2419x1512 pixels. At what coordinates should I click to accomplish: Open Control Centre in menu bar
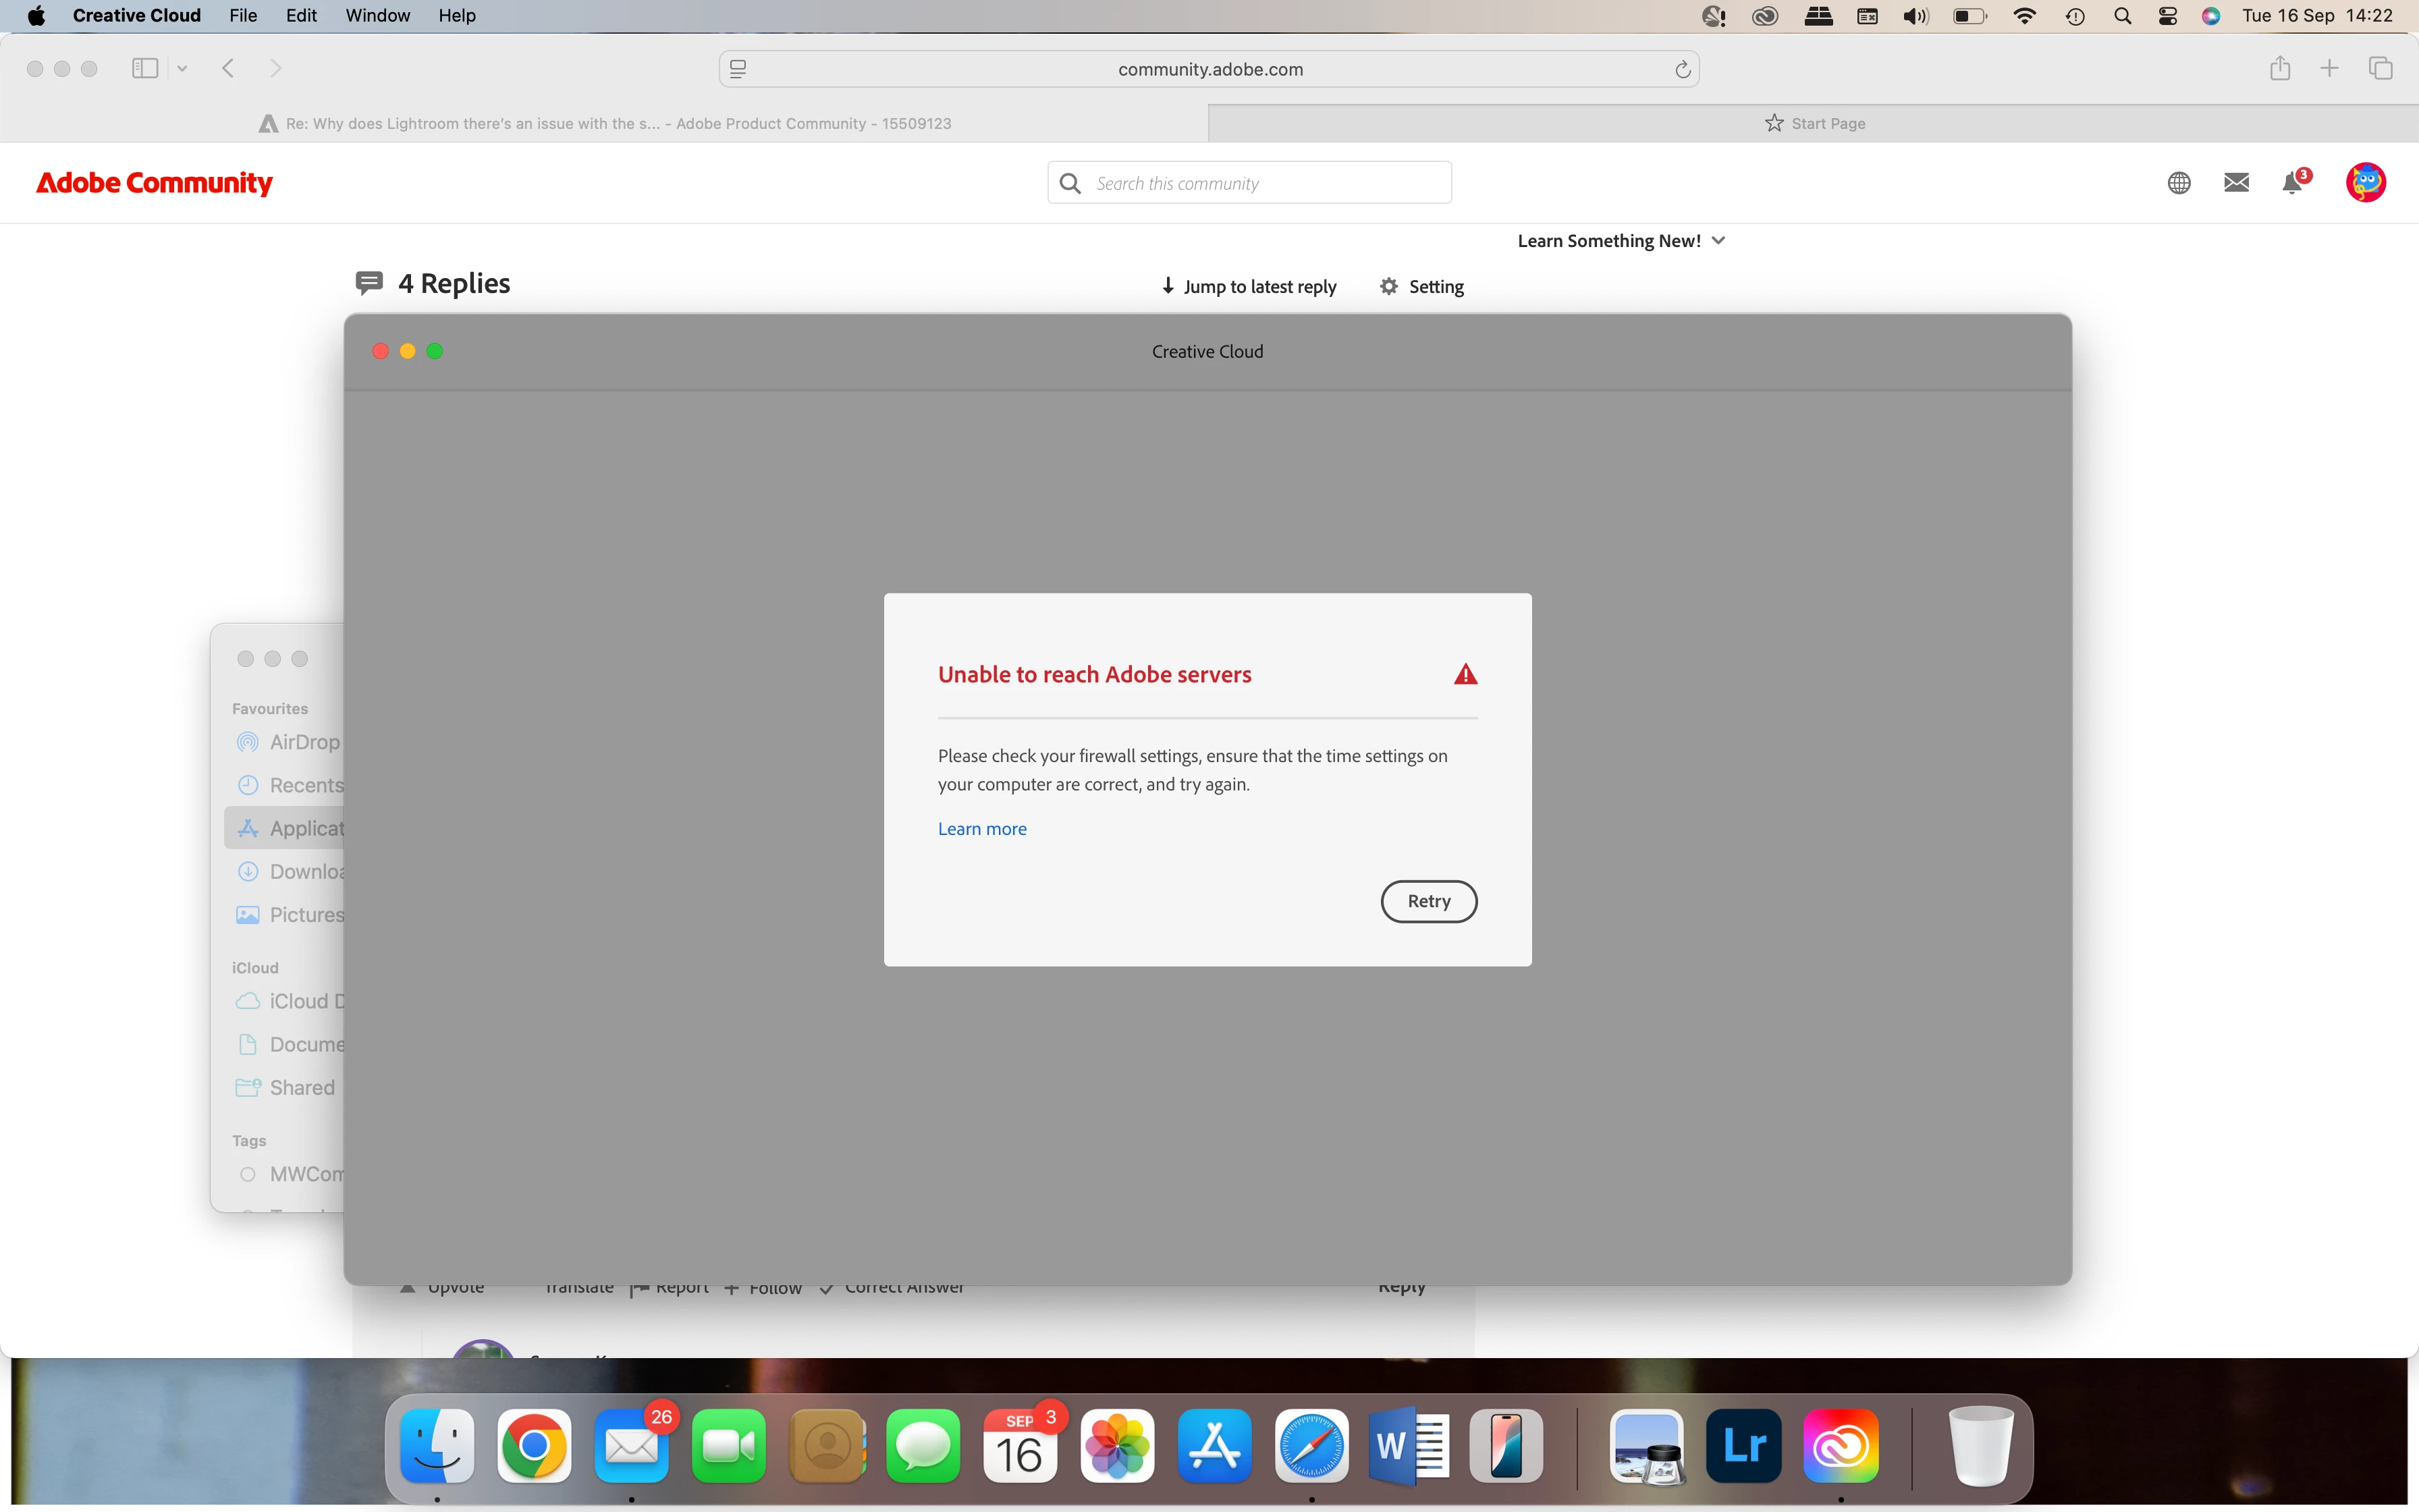[2167, 15]
